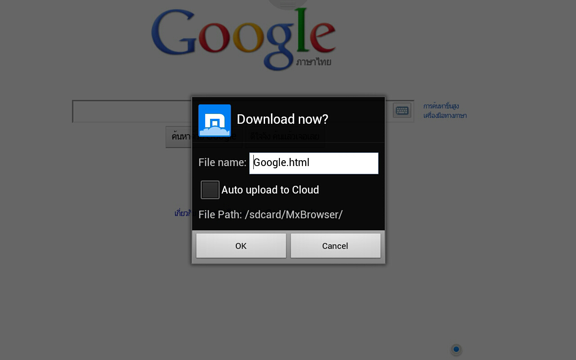The width and height of the screenshot is (576, 360).
Task: Tap the pull-down handle at top center
Action: [288, 4]
